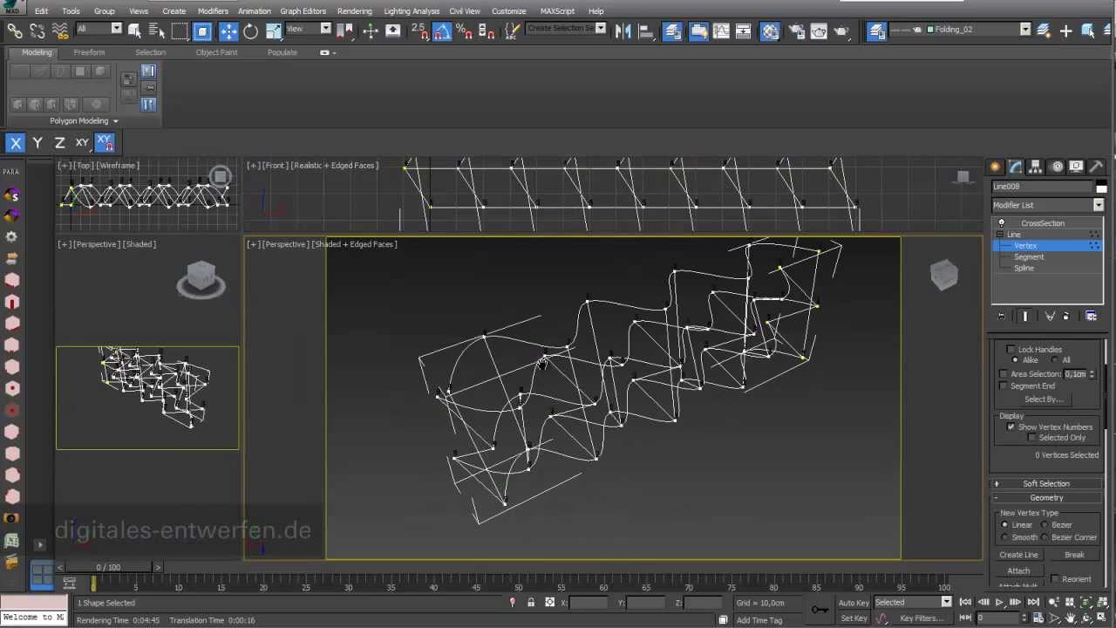The width and height of the screenshot is (1116, 628).
Task: Open the Motion command panel tab
Action: click(x=1057, y=167)
